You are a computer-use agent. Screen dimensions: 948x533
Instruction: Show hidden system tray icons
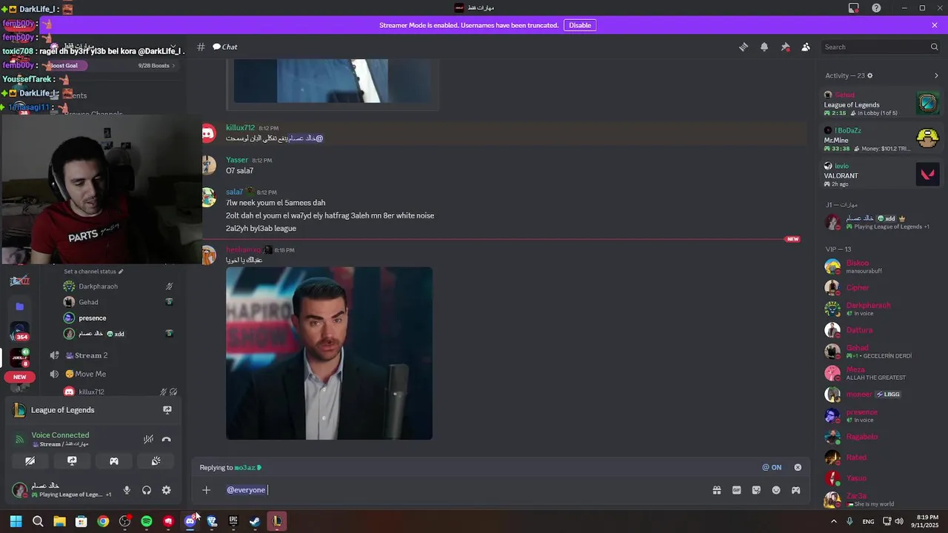[834, 521]
